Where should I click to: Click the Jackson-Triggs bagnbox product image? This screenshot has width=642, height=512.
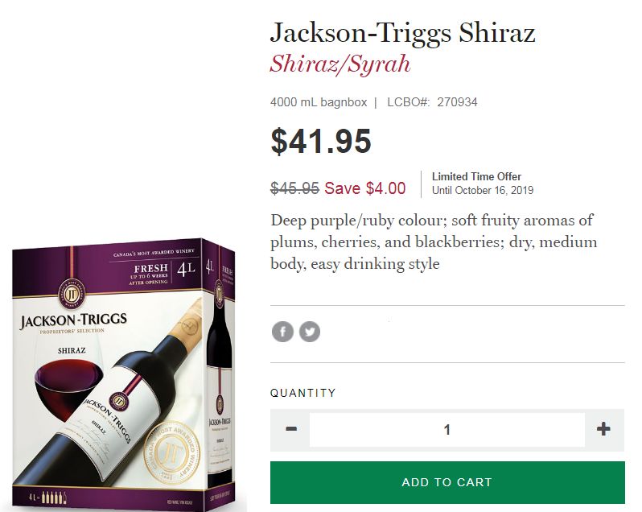pyautogui.click(x=124, y=373)
